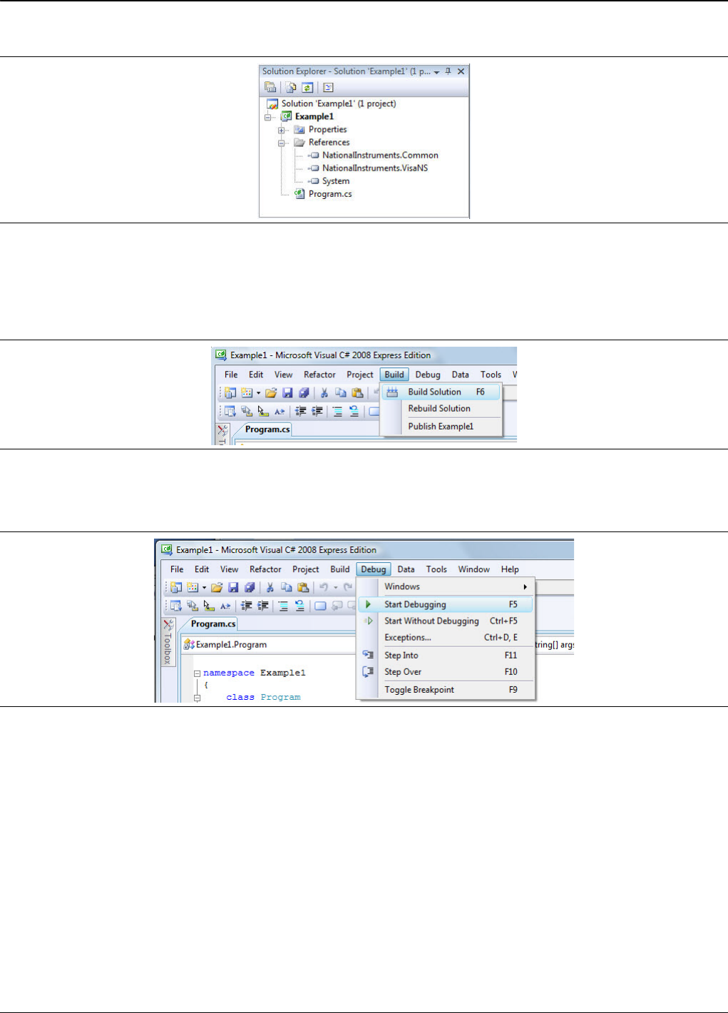Collapse the Example1 project node

pyautogui.click(x=268, y=117)
